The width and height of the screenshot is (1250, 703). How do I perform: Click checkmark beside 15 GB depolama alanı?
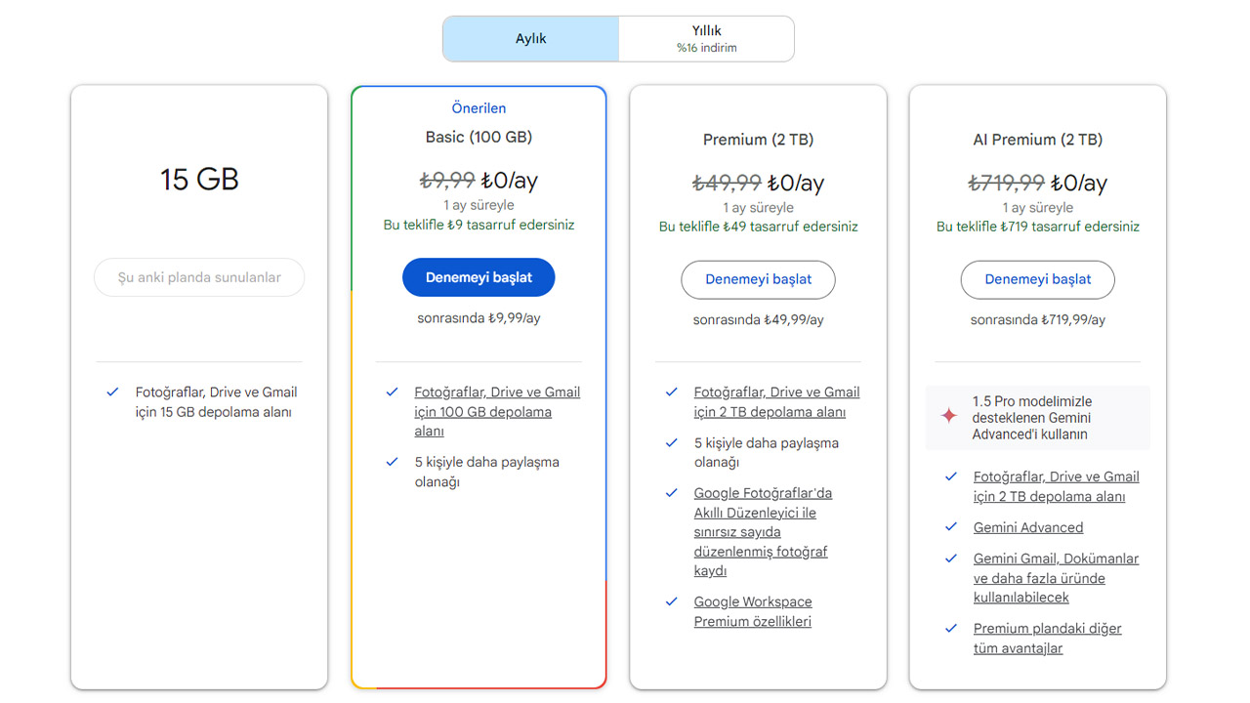(x=112, y=392)
